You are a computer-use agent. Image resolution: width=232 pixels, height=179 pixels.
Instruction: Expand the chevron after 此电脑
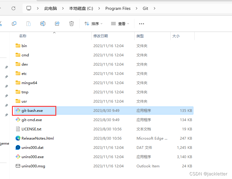[x=63, y=8]
